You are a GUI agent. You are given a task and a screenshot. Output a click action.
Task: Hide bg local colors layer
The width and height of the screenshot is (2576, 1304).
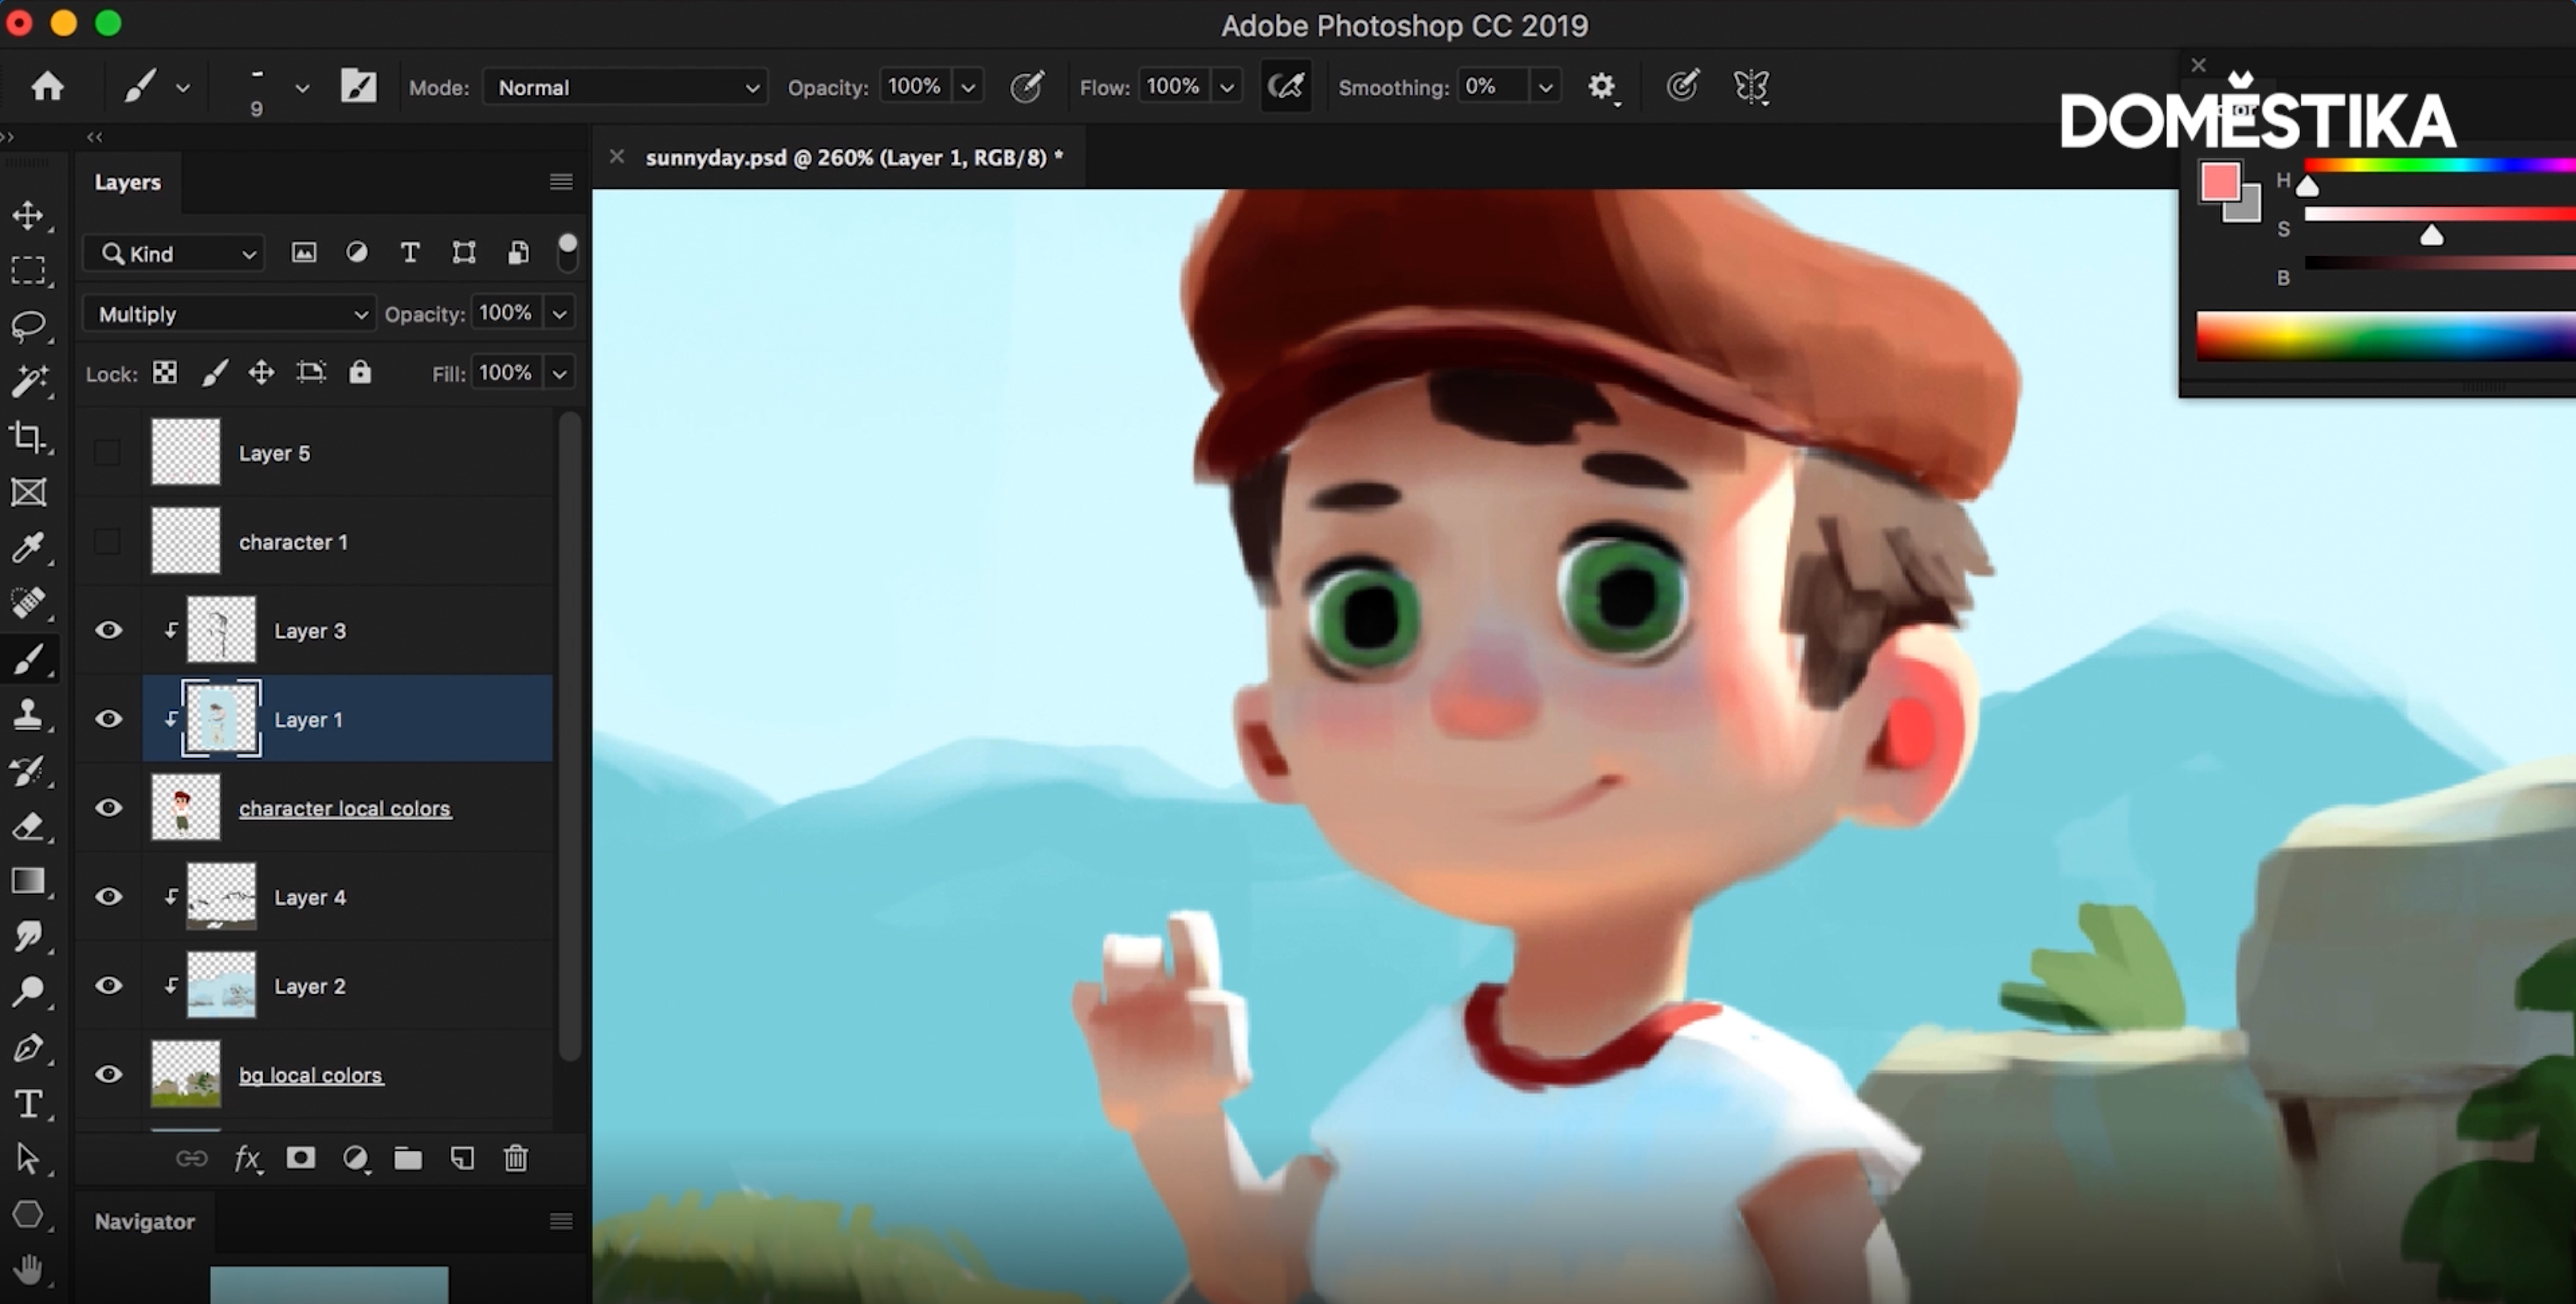[108, 1075]
